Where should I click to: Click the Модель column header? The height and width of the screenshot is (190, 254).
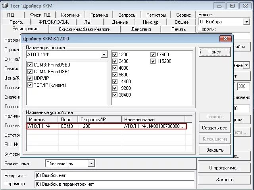click(42, 120)
